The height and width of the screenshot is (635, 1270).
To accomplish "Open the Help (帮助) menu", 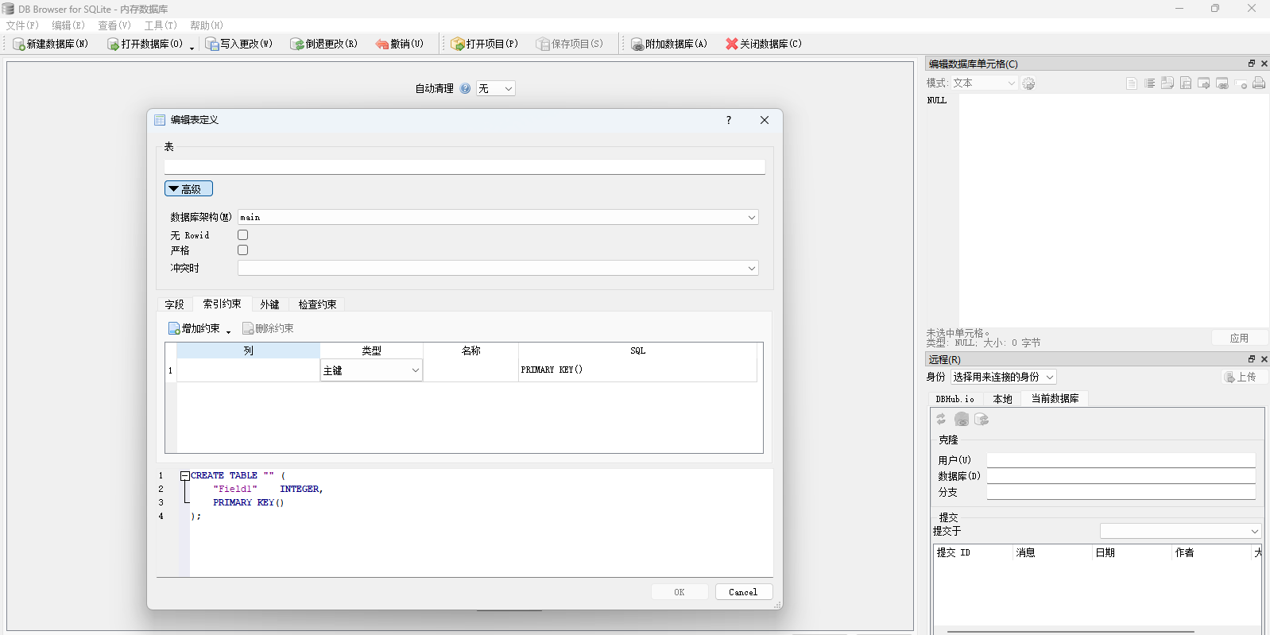I will tap(207, 25).
